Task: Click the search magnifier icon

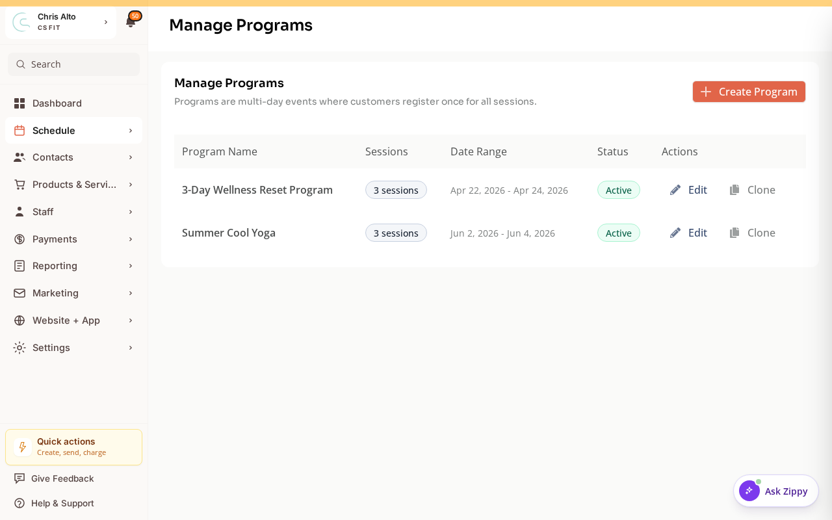Action: tap(21, 64)
